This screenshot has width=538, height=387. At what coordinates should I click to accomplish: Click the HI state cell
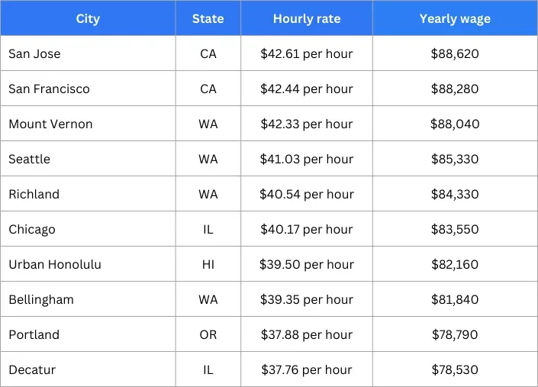pyautogui.click(x=208, y=265)
